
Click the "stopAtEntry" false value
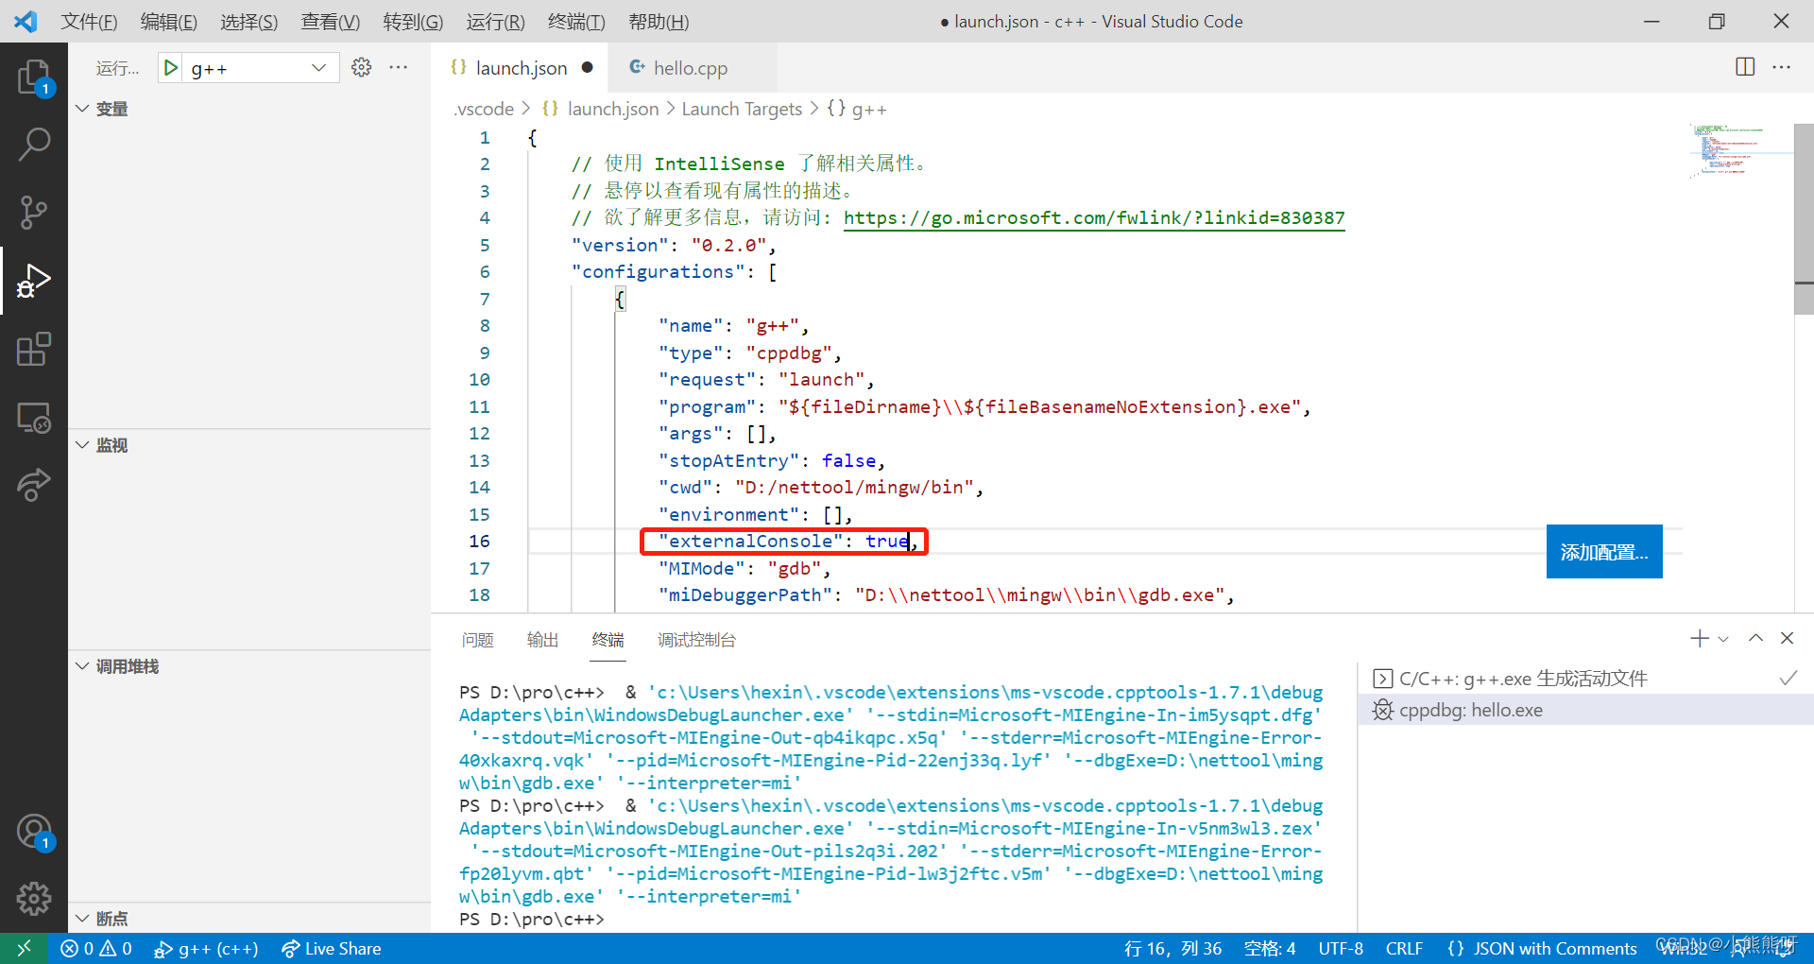coord(848,460)
